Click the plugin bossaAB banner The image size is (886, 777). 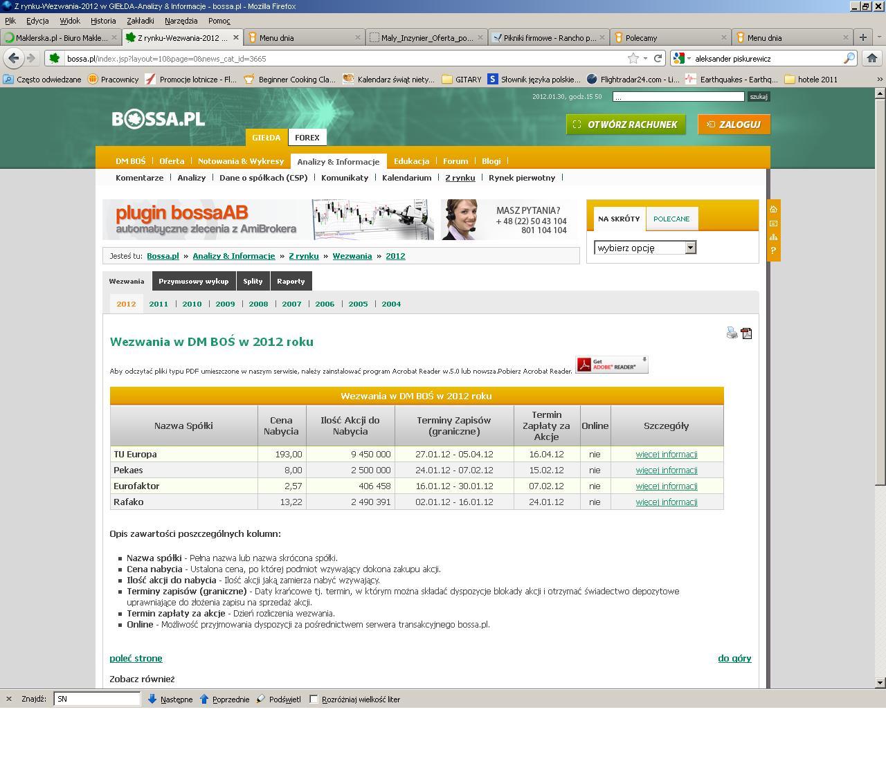pyautogui.click(x=268, y=219)
